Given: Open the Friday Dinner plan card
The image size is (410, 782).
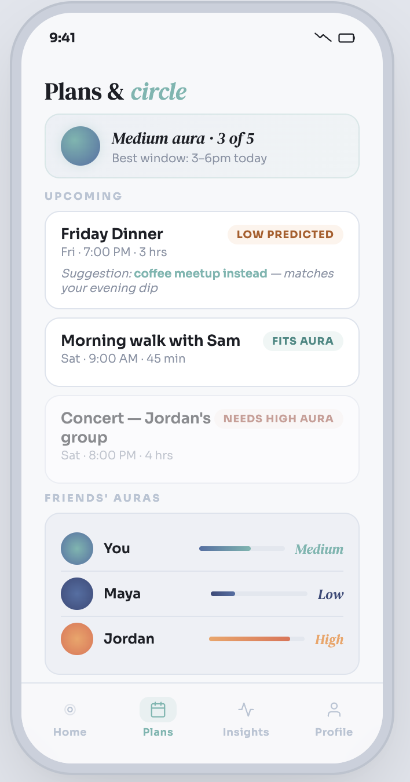Looking at the screenshot, I should click(202, 260).
